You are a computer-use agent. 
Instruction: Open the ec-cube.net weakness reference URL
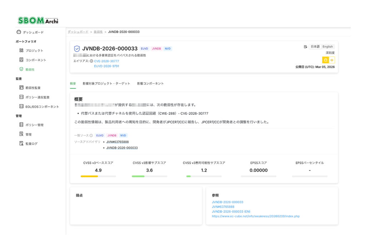point(256,216)
